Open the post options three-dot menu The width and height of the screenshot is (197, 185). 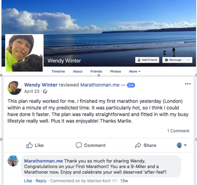[188, 84]
